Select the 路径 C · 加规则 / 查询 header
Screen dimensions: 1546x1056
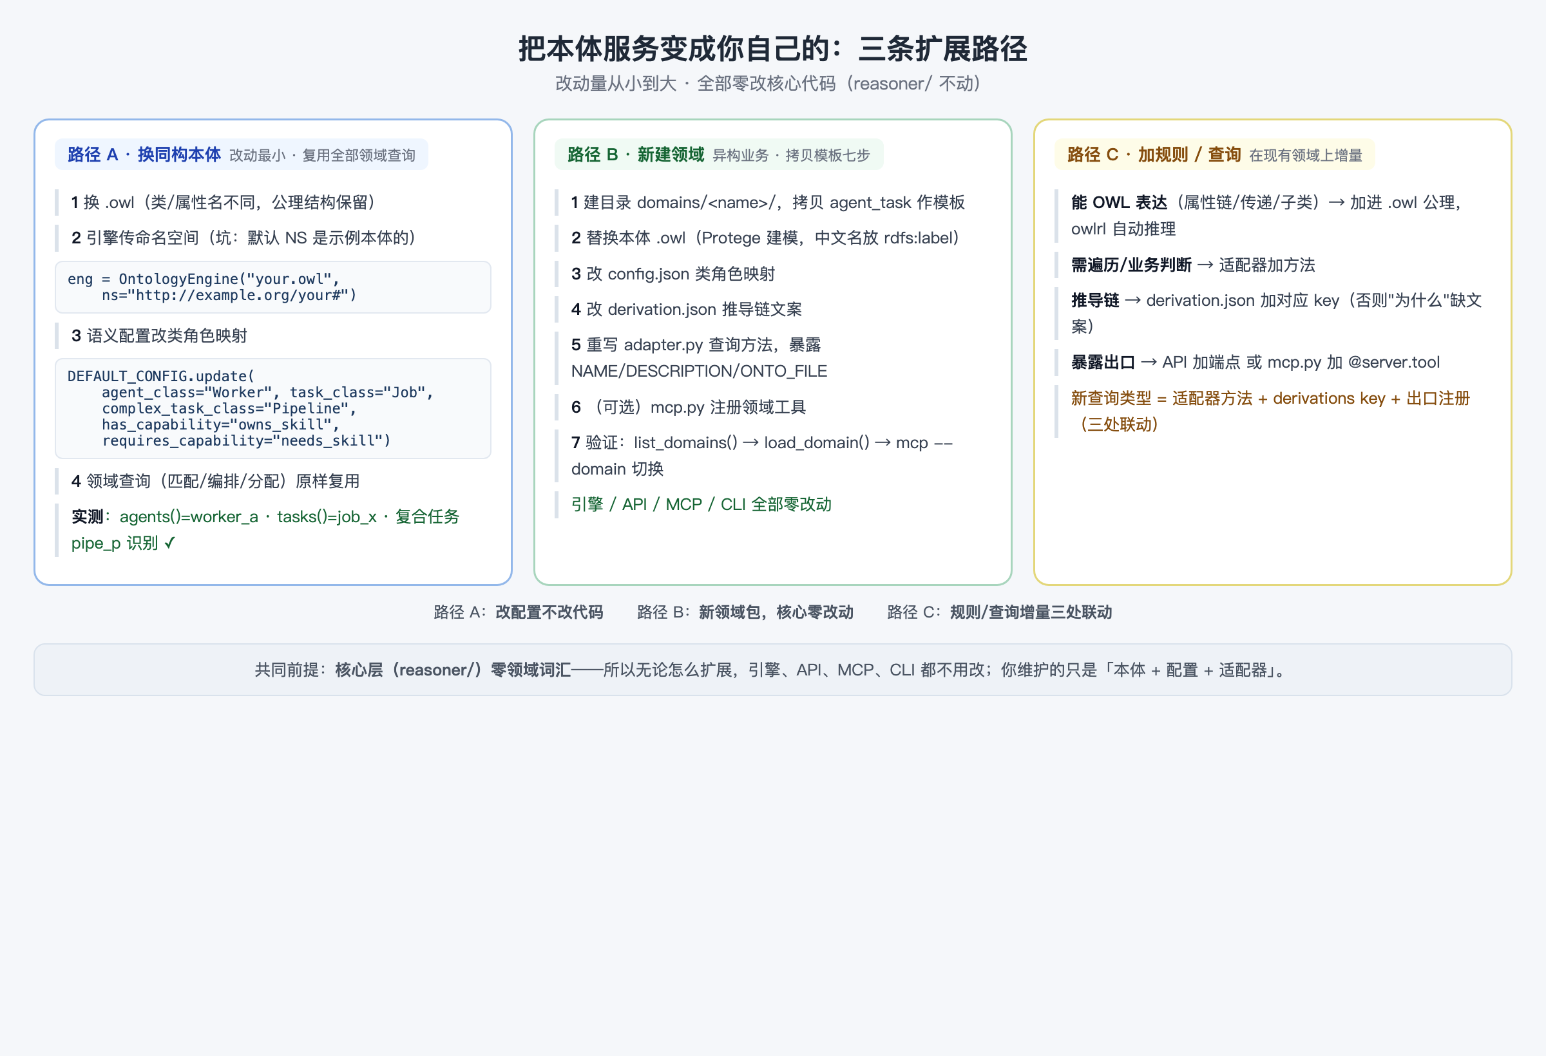[x=1214, y=155]
